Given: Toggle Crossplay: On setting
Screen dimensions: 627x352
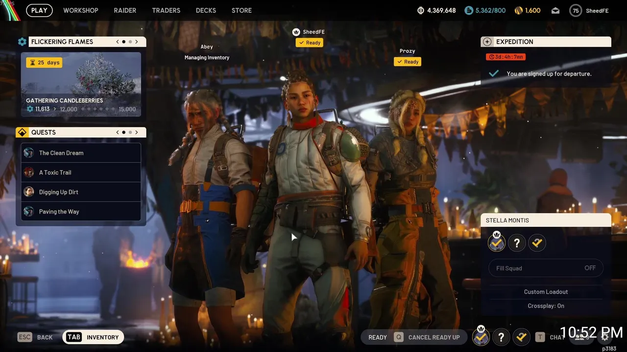Looking at the screenshot, I should pyautogui.click(x=546, y=306).
